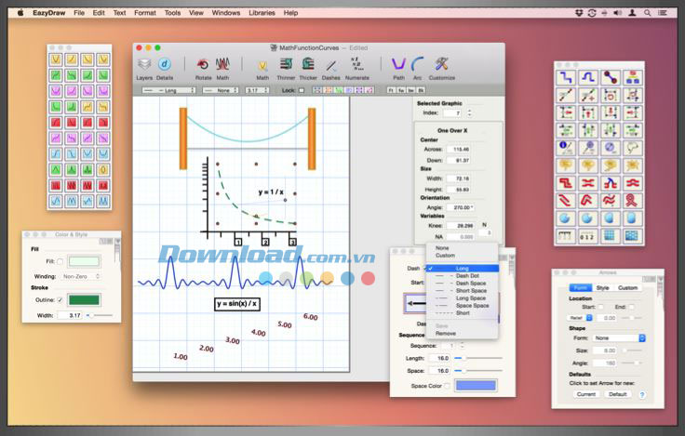Click the Rotate tool icon
Image resolution: width=685 pixels, height=436 pixels.
click(203, 64)
